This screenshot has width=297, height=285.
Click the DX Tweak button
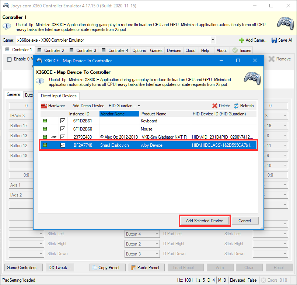point(60,268)
